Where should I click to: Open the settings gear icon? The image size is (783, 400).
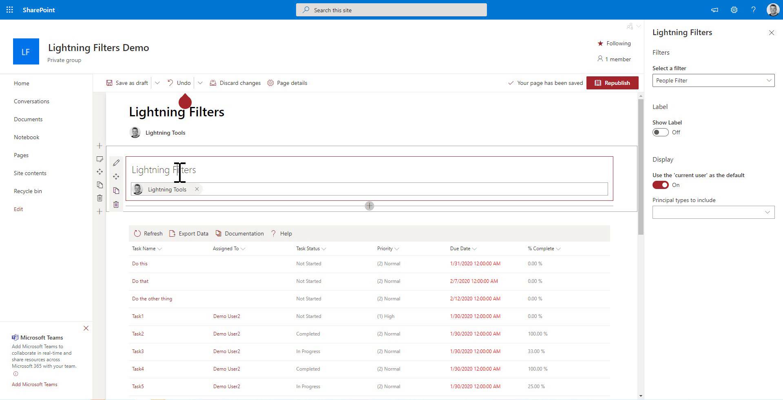click(x=734, y=10)
